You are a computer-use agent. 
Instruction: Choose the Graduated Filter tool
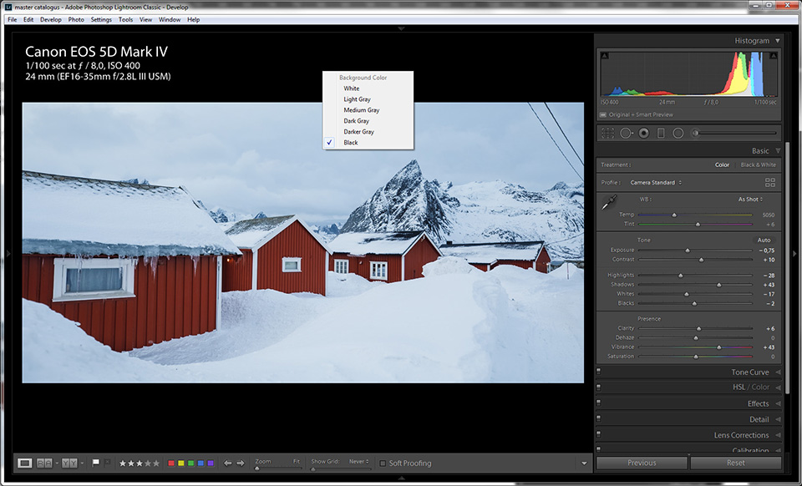(x=661, y=134)
